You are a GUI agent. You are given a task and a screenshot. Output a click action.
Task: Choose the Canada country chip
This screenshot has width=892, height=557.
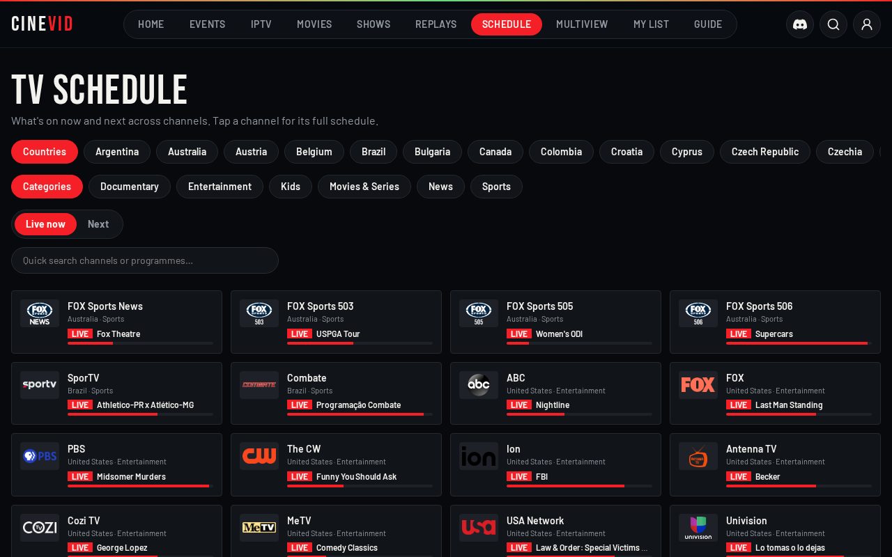coord(495,152)
